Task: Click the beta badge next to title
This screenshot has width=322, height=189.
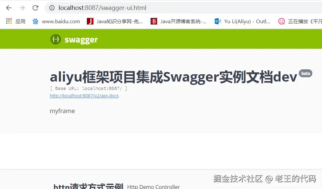Action: (305, 74)
